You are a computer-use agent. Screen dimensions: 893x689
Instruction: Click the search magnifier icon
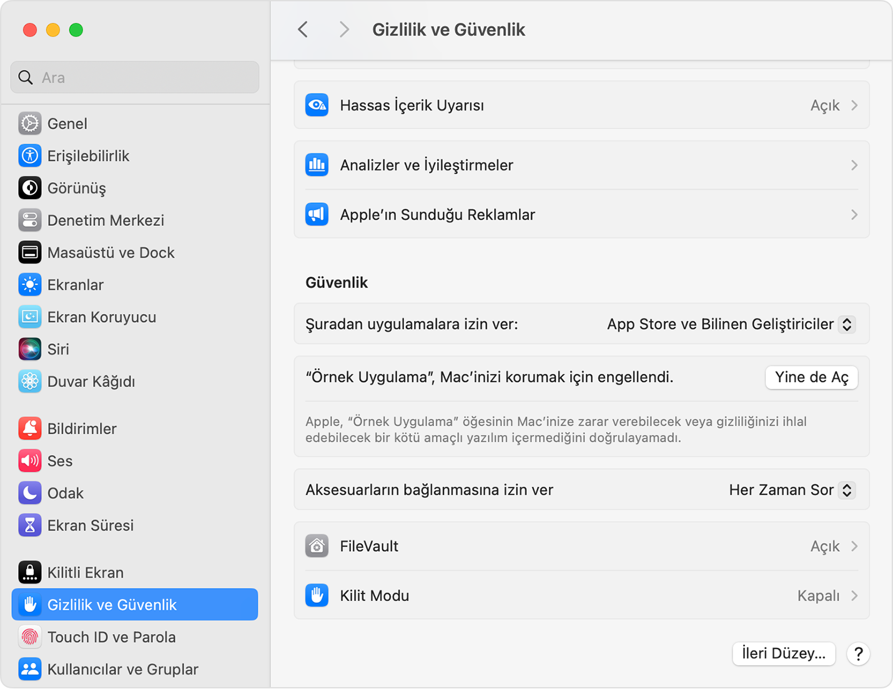(26, 77)
